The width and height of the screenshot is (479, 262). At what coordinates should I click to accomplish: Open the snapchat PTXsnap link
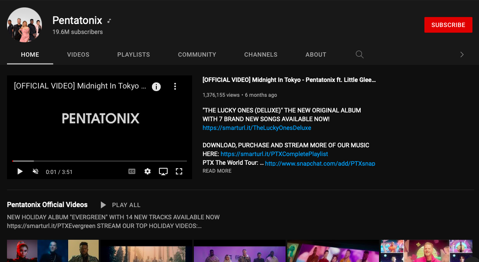coord(320,163)
